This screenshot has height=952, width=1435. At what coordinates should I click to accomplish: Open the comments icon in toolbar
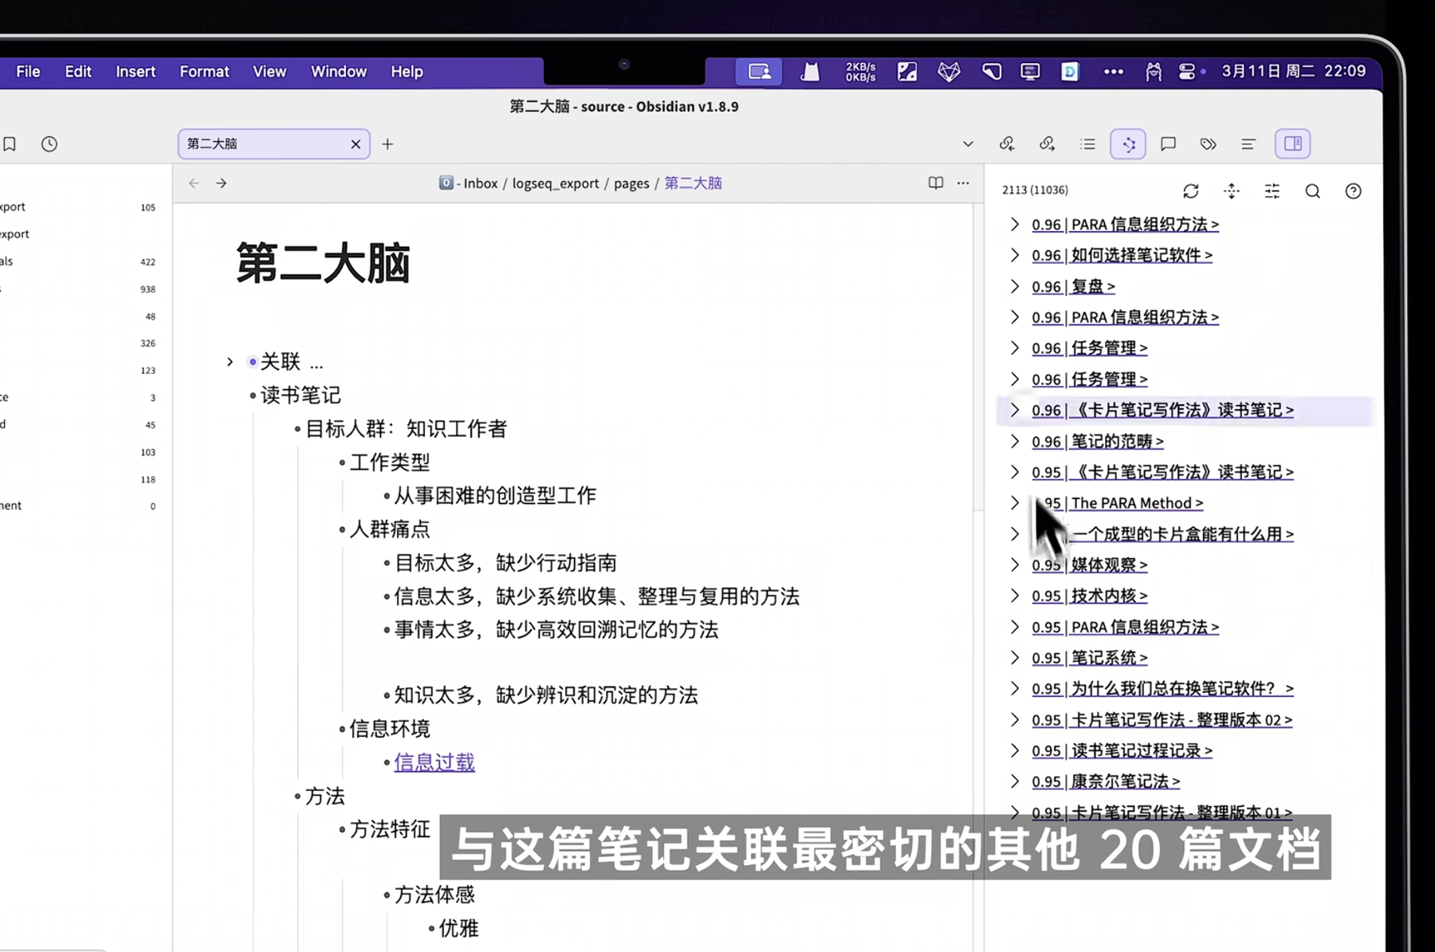[x=1167, y=144]
